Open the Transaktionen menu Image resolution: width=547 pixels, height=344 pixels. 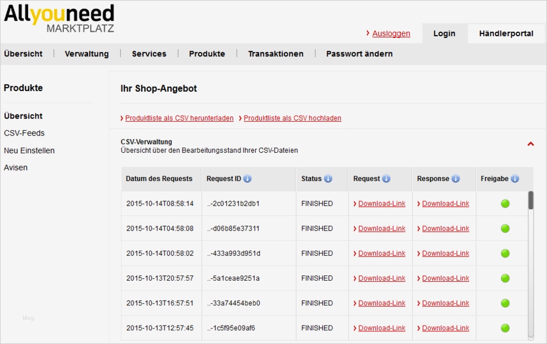tap(276, 54)
